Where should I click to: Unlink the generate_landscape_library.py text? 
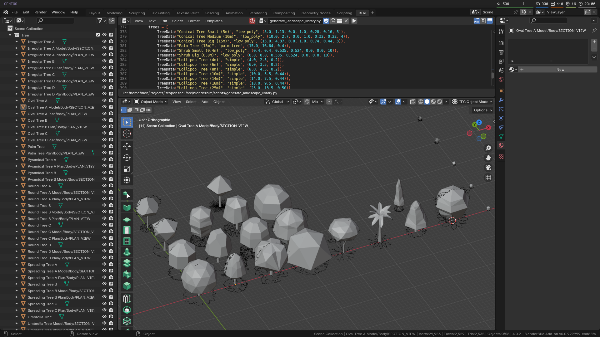[346, 21]
